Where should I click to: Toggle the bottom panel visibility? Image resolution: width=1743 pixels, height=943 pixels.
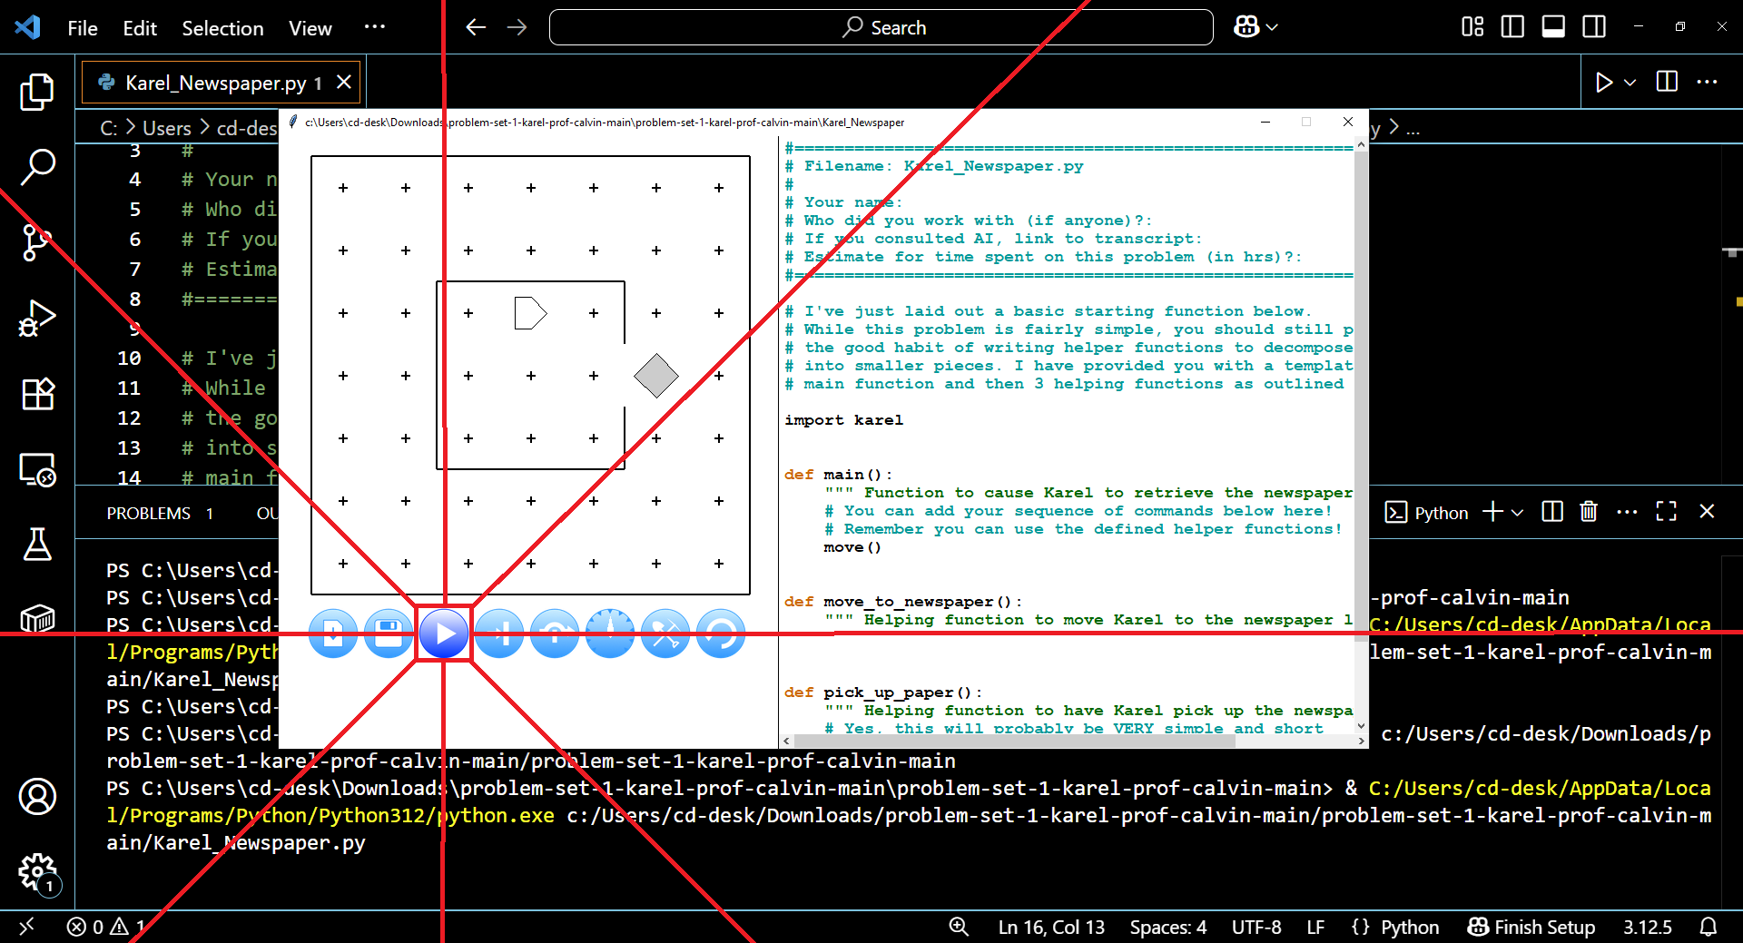coord(1553,27)
